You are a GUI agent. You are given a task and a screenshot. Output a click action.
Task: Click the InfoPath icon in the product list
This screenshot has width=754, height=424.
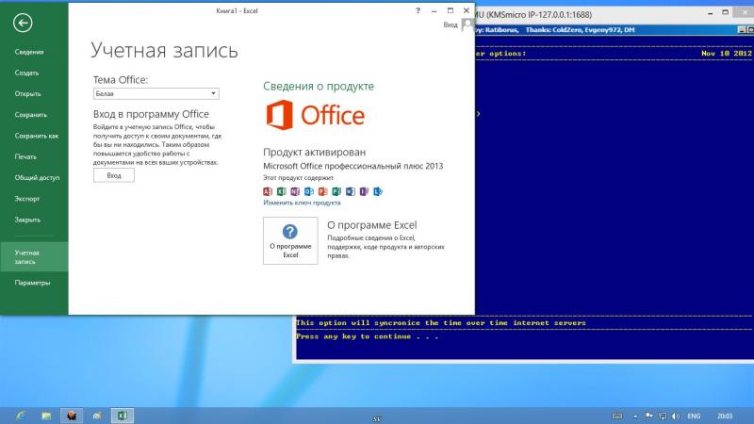(364, 191)
